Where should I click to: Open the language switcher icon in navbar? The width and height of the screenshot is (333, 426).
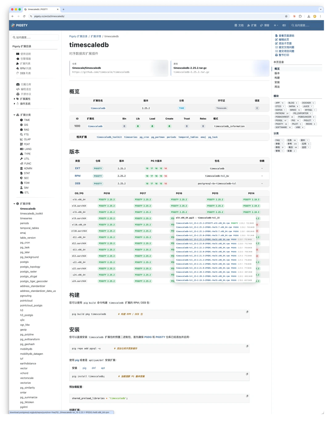pyautogui.click(x=284, y=25)
